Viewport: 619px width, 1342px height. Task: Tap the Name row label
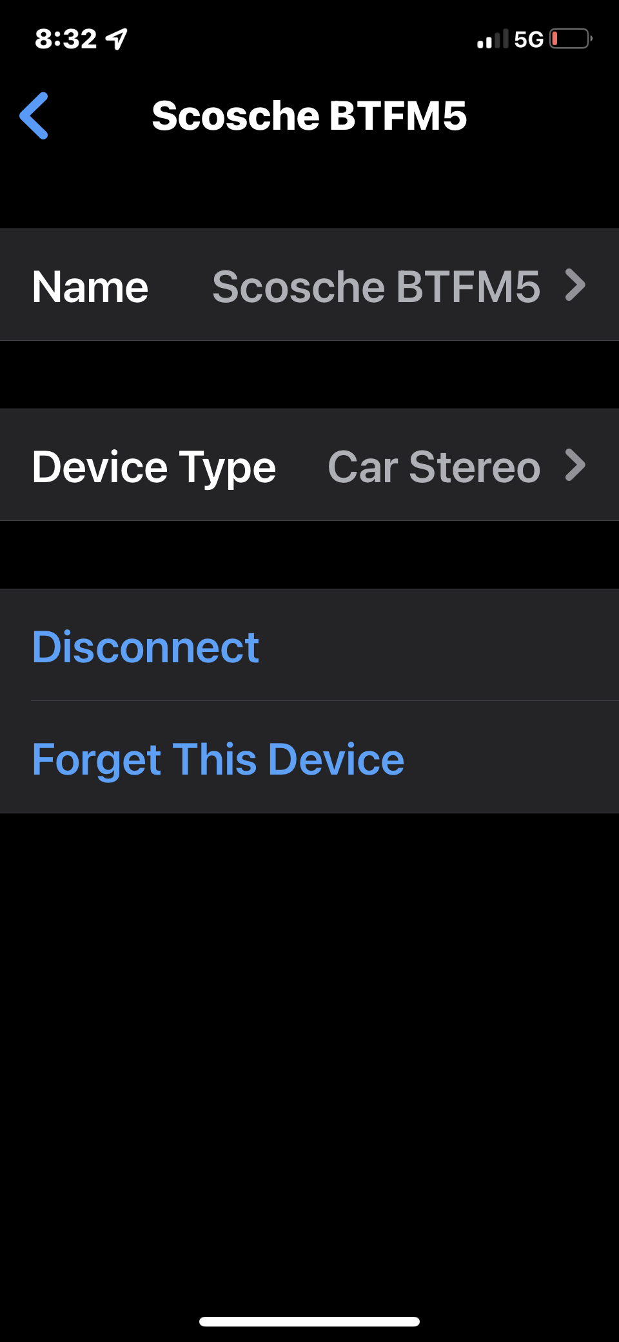pyautogui.click(x=90, y=287)
